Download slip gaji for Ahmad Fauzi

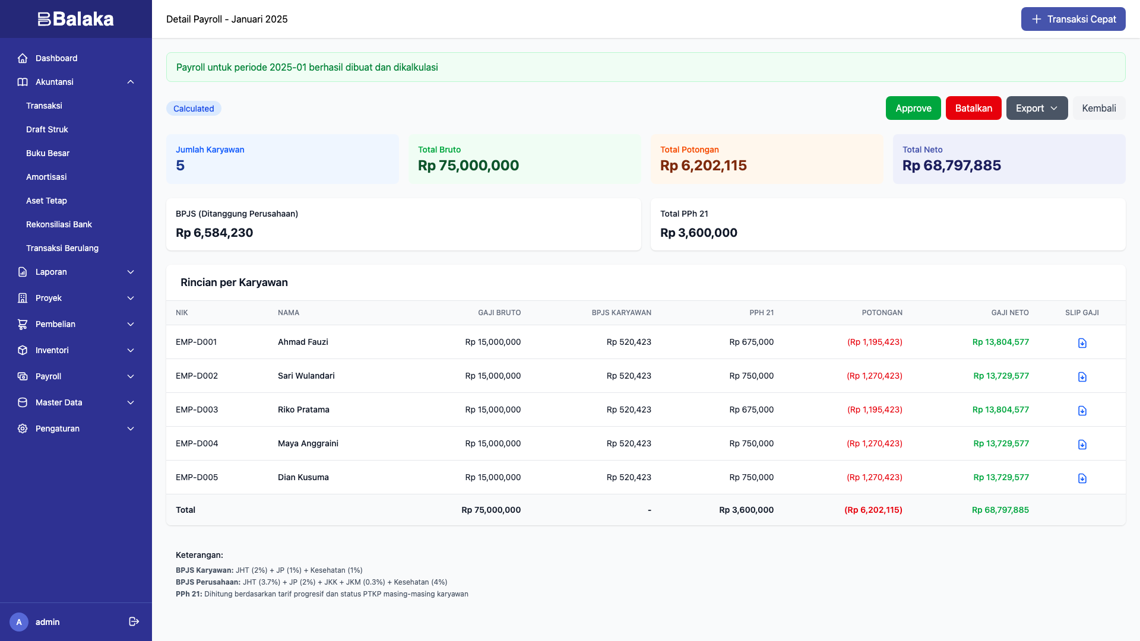click(x=1082, y=342)
